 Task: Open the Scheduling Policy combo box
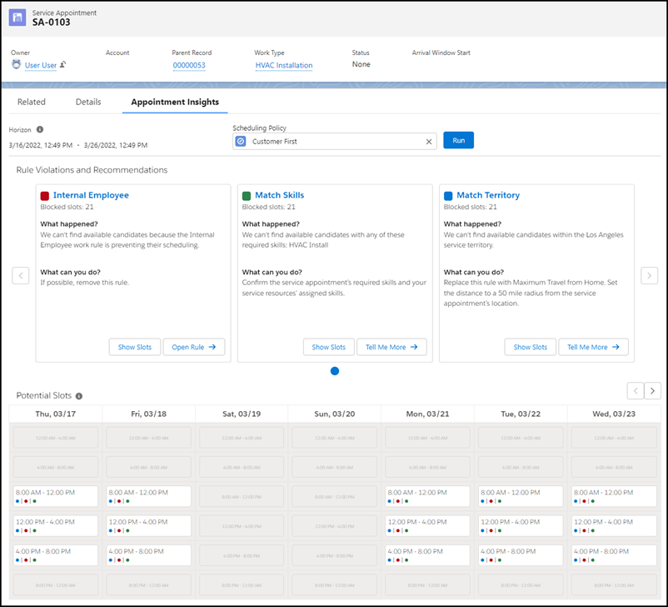333,142
